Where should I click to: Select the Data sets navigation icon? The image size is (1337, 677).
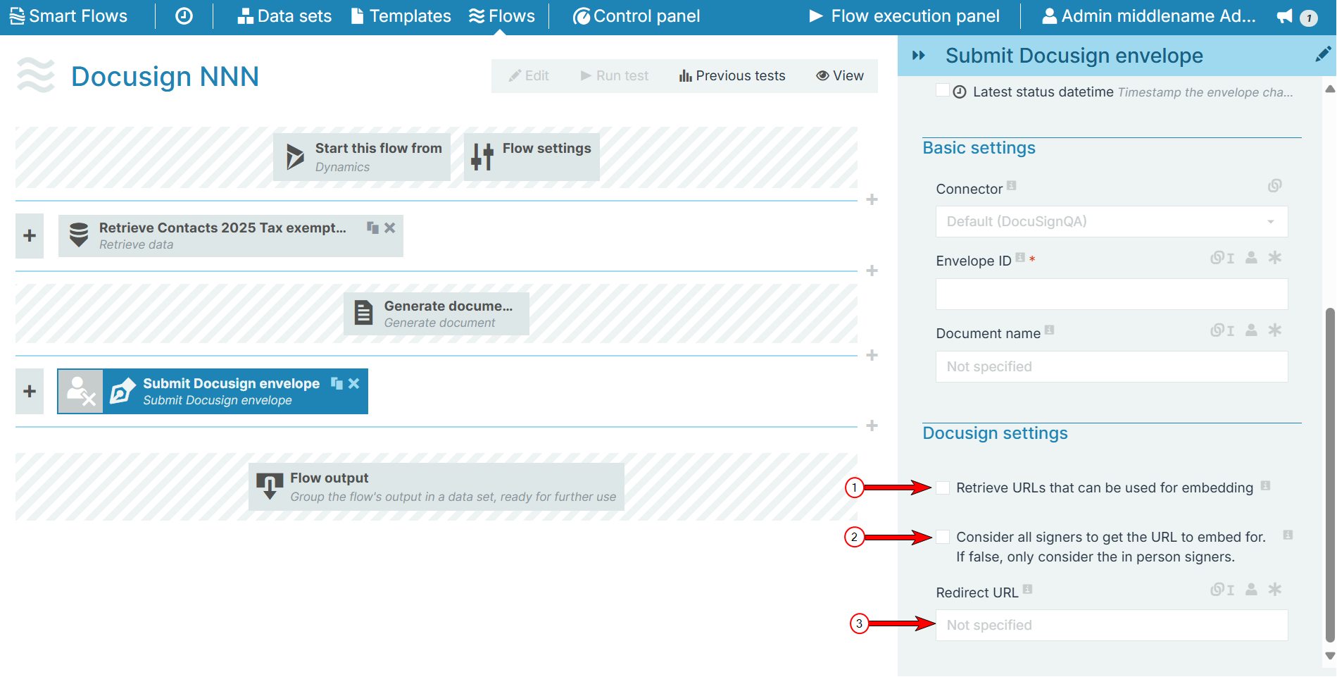(245, 15)
